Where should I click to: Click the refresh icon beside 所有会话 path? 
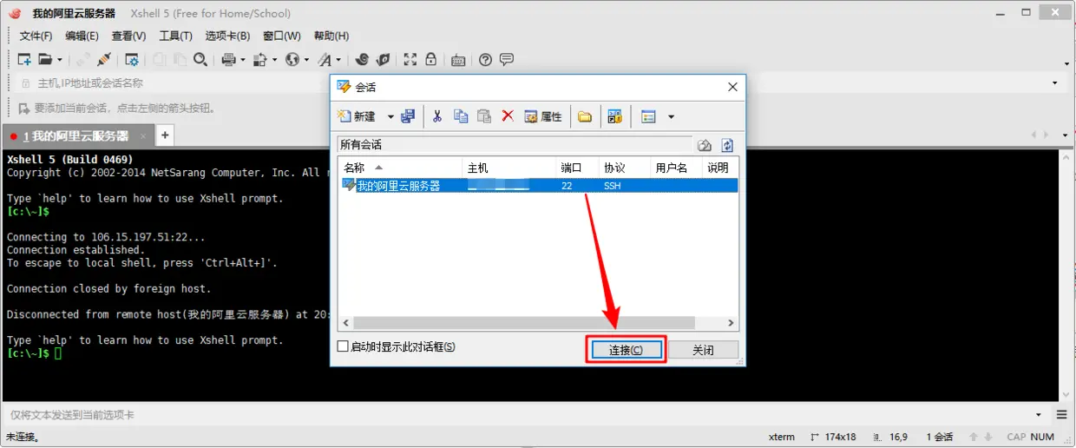click(x=727, y=145)
